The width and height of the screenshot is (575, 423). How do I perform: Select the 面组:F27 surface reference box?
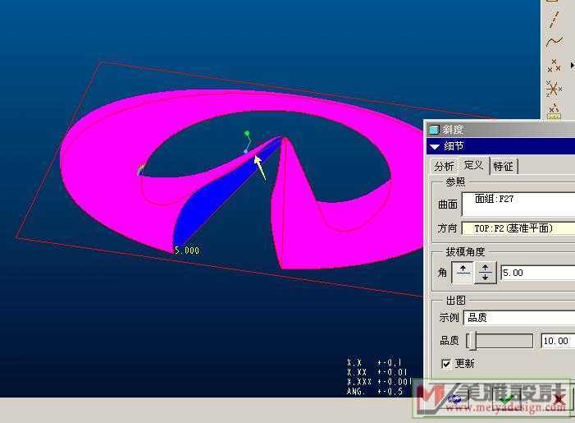pos(518,204)
